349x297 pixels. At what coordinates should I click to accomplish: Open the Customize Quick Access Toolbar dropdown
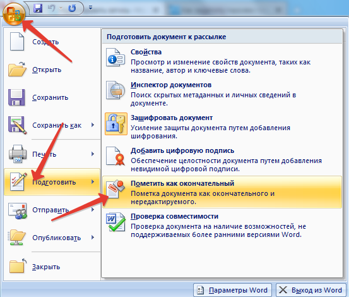click(x=91, y=8)
